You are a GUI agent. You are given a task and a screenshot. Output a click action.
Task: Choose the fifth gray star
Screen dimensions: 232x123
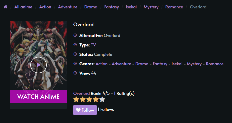(102, 99)
